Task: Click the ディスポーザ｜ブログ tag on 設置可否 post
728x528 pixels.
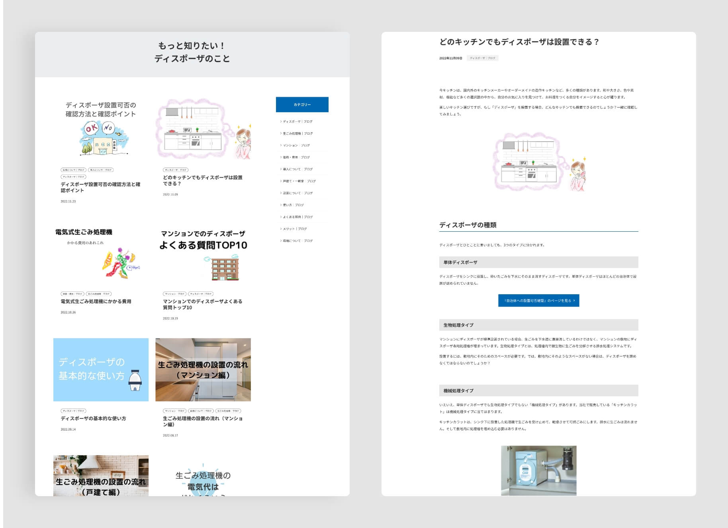Action: [x=74, y=177]
